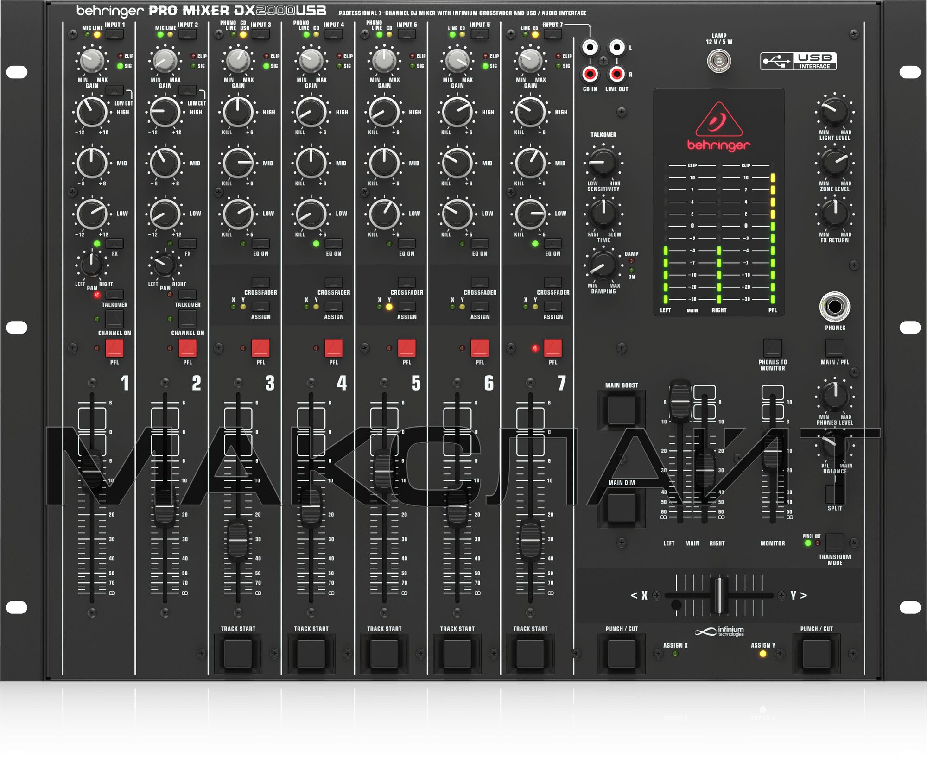Click channel 3 fader cap
The width and height of the screenshot is (927, 763).
[238, 541]
